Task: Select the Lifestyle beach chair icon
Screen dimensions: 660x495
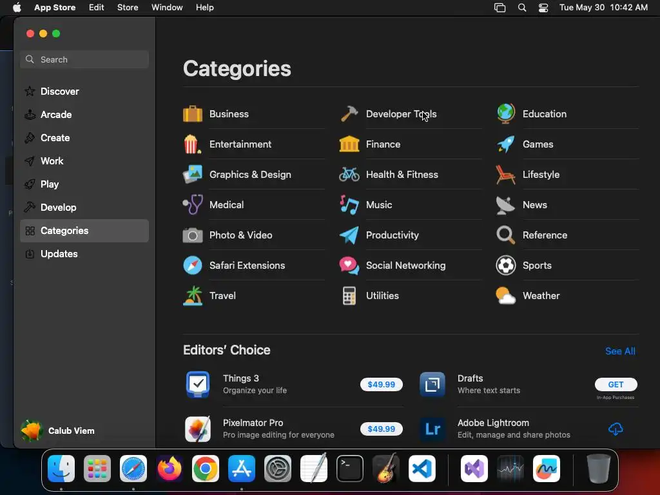Action: point(506,174)
